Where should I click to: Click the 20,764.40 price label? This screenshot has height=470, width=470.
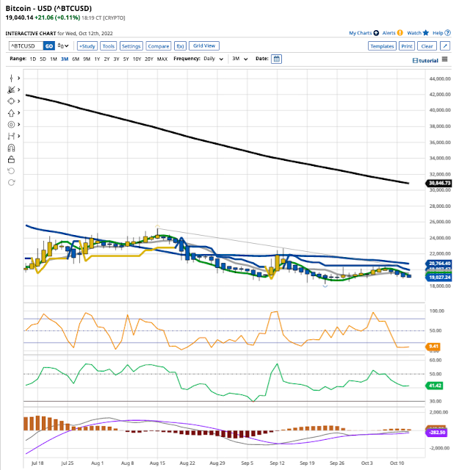click(x=439, y=264)
